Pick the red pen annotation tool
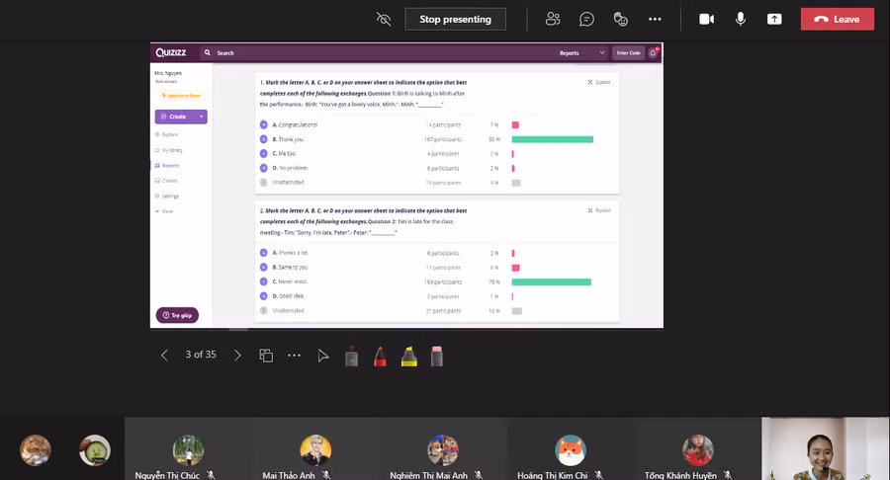The width and height of the screenshot is (890, 480). point(380,356)
